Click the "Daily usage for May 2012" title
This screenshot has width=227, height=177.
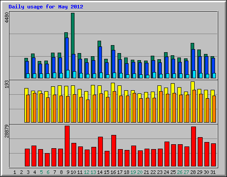click(x=46, y=7)
